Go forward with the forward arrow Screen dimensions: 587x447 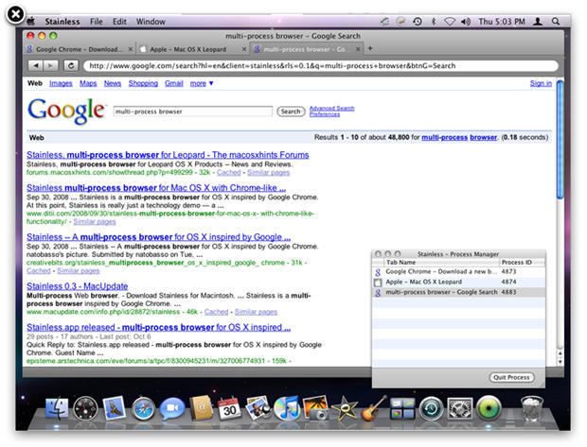tap(50, 66)
